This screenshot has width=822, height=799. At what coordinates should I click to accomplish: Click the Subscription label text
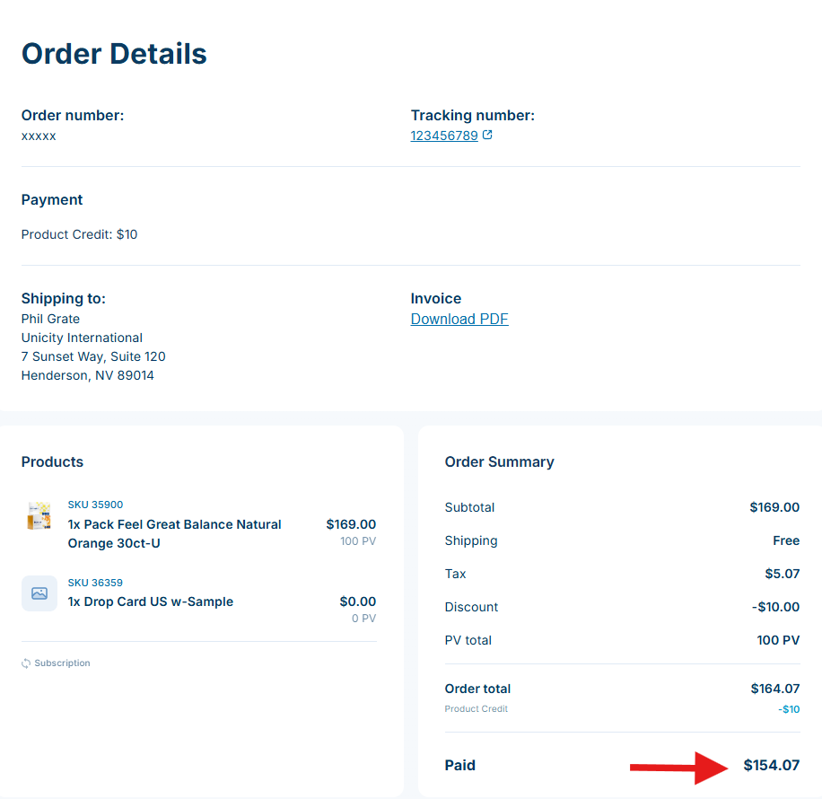[62, 663]
